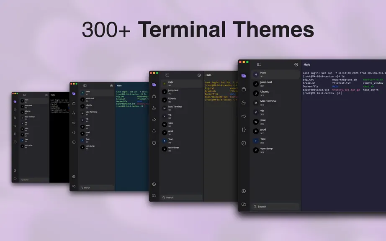Select jump-test host in the teal-themed window
This screenshot has width=386, height=241.
click(x=97, y=100)
